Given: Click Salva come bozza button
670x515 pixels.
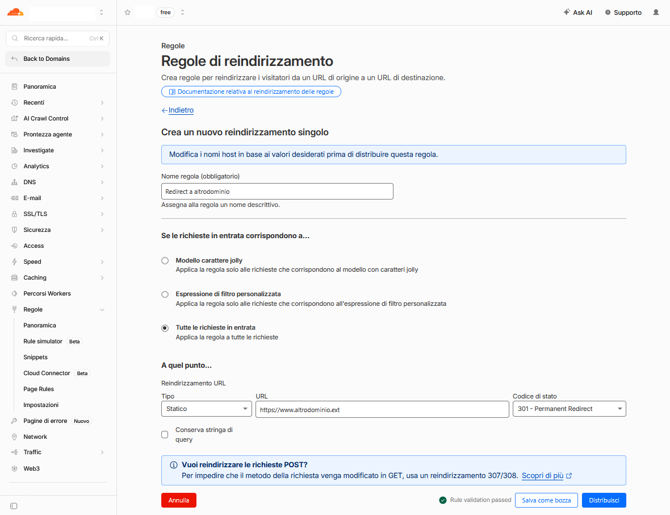Looking at the screenshot, I should click(x=546, y=500).
